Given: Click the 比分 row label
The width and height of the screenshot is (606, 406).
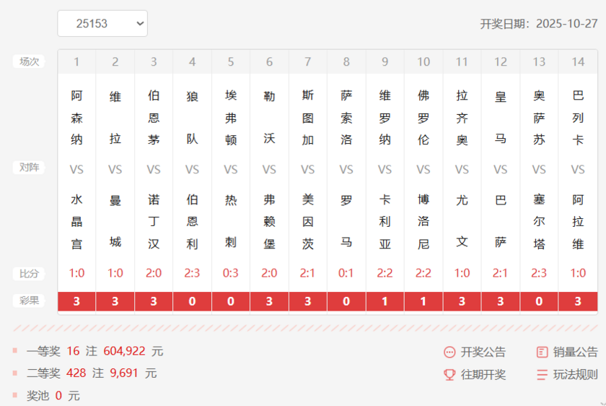Looking at the screenshot, I should pos(29,274).
